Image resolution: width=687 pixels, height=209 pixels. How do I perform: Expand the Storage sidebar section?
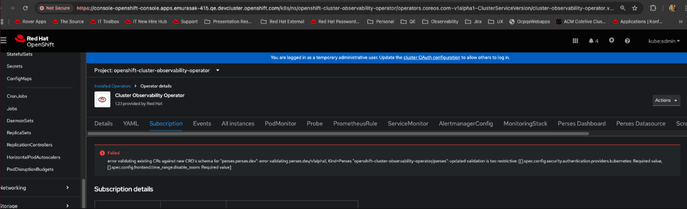click(35, 206)
